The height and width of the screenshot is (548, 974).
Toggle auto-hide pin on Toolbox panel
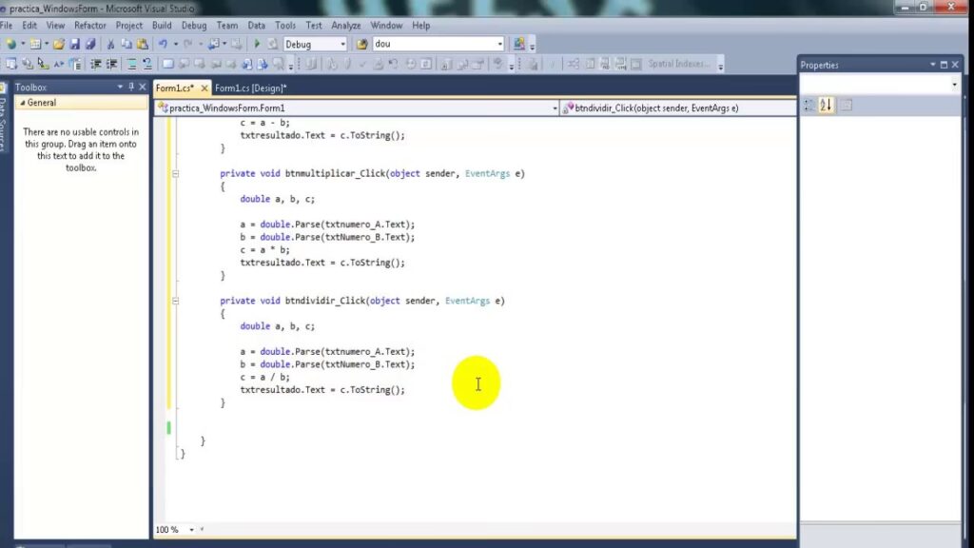(x=130, y=88)
